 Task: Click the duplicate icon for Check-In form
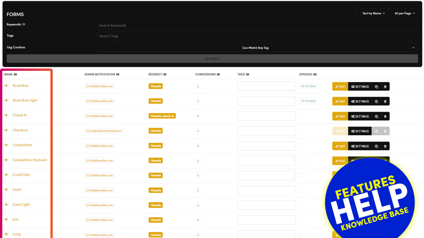click(x=376, y=116)
